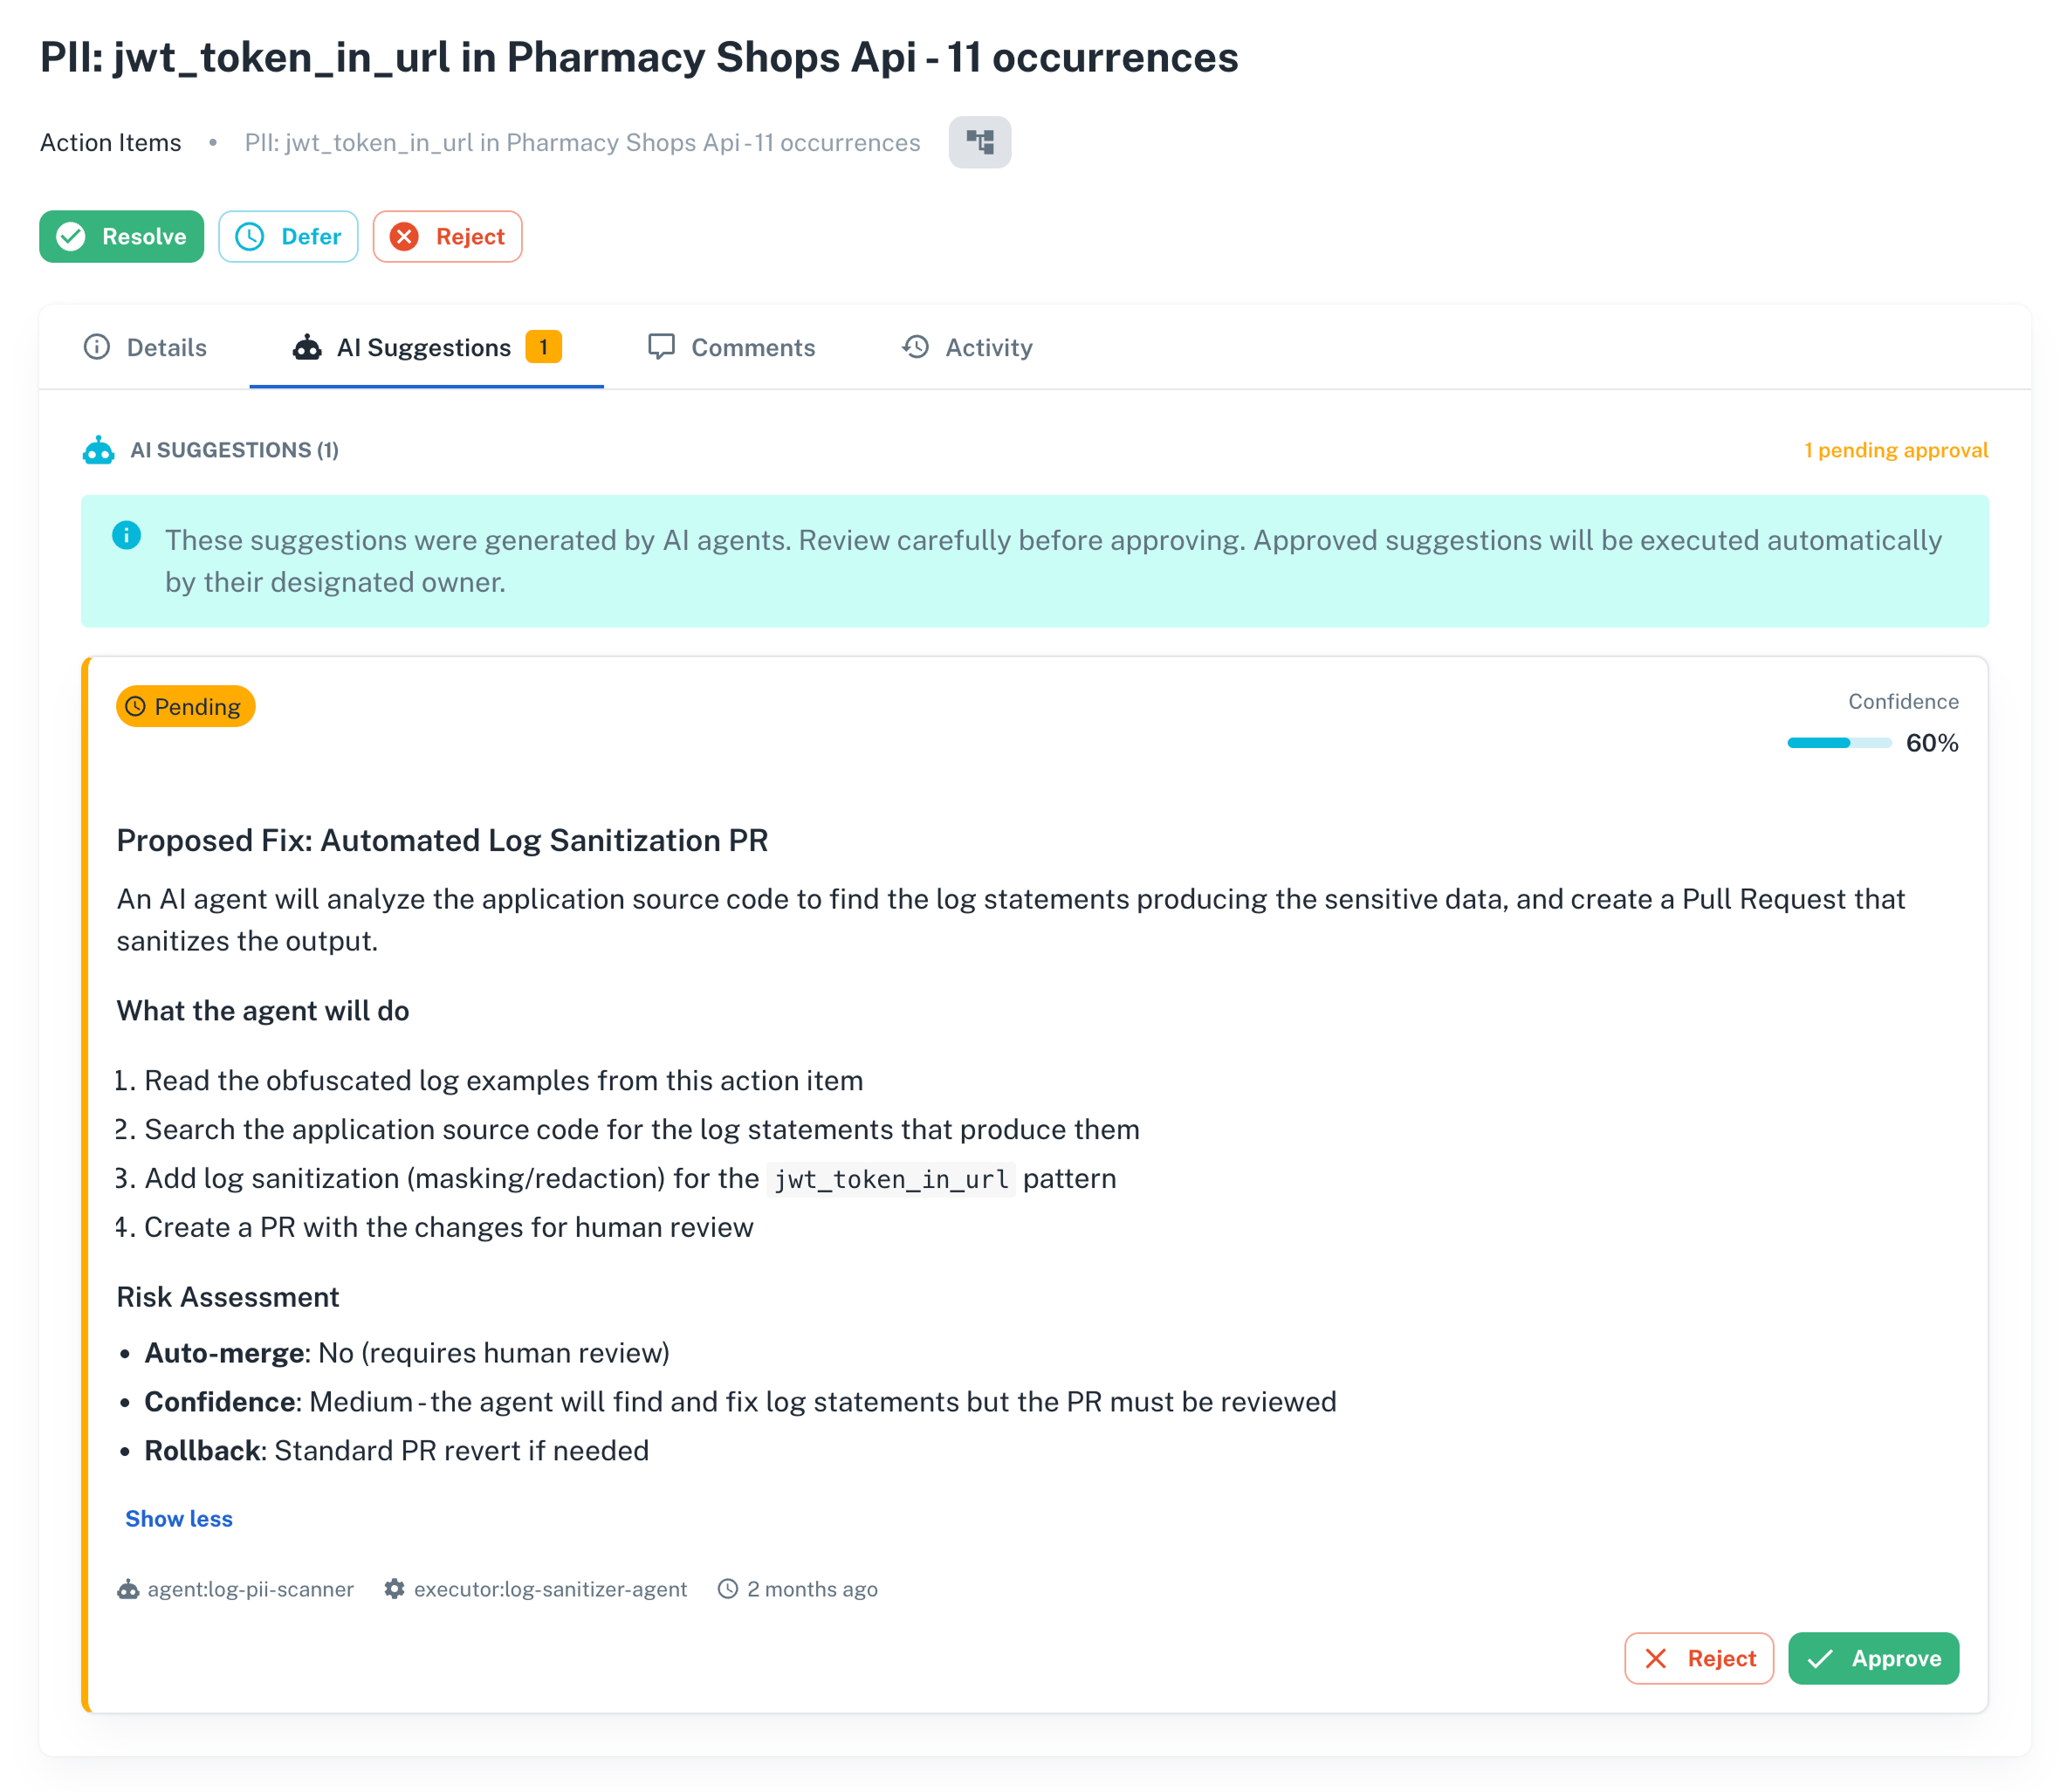Click the speech bubble icon on the Comments tab
The width and height of the screenshot is (2067, 1792).
[663, 347]
